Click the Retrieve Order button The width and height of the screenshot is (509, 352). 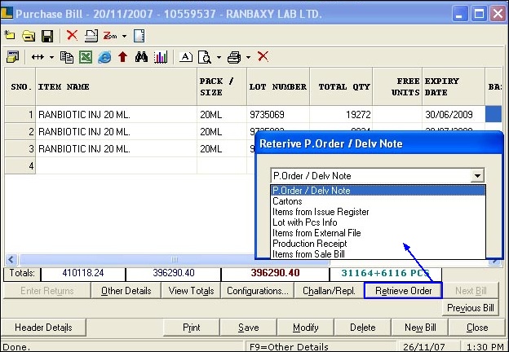(403, 291)
